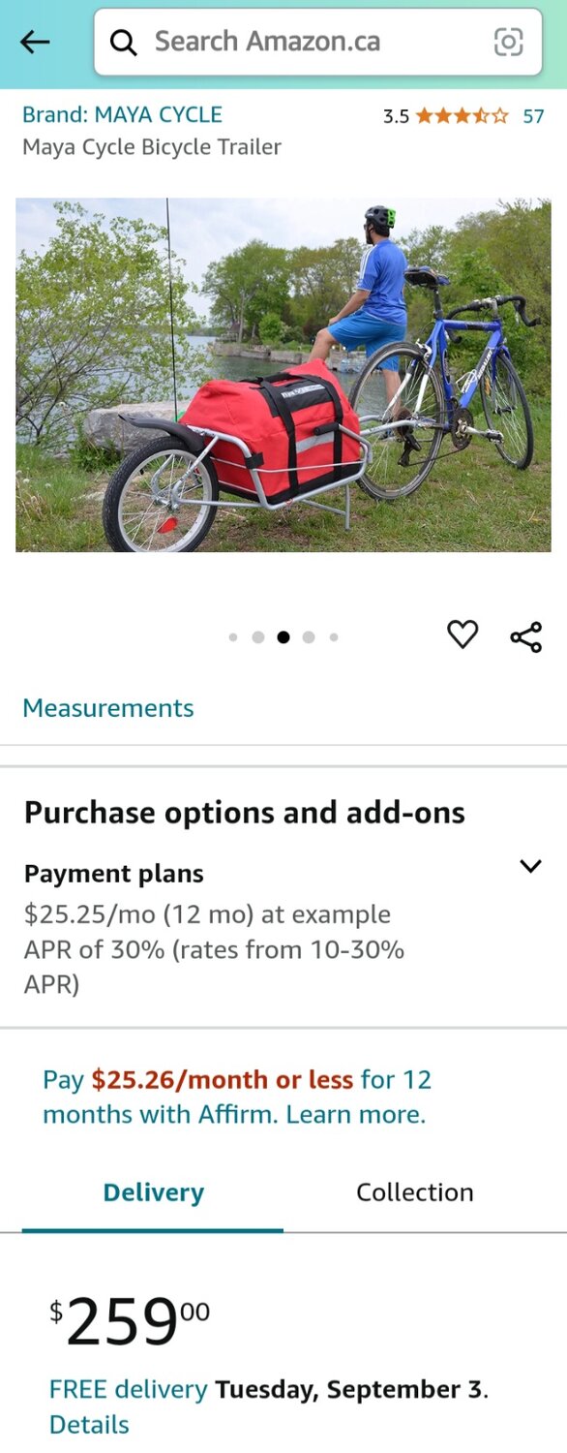
Task: Open the MAYA CYCLE brand page
Action: (x=121, y=113)
